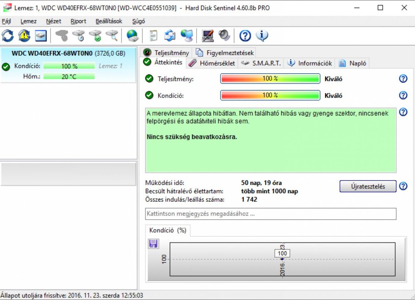Viewport: 415px width, 300px height.
Task: Click the question mark help toolbar icon
Action: click(x=245, y=35)
